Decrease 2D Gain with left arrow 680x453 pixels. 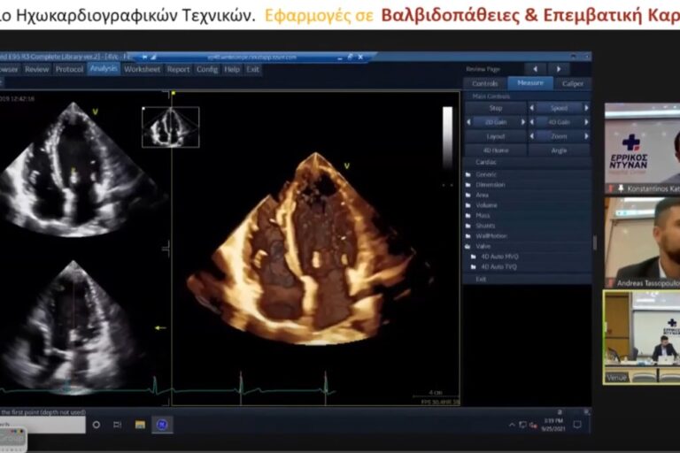pos(468,122)
